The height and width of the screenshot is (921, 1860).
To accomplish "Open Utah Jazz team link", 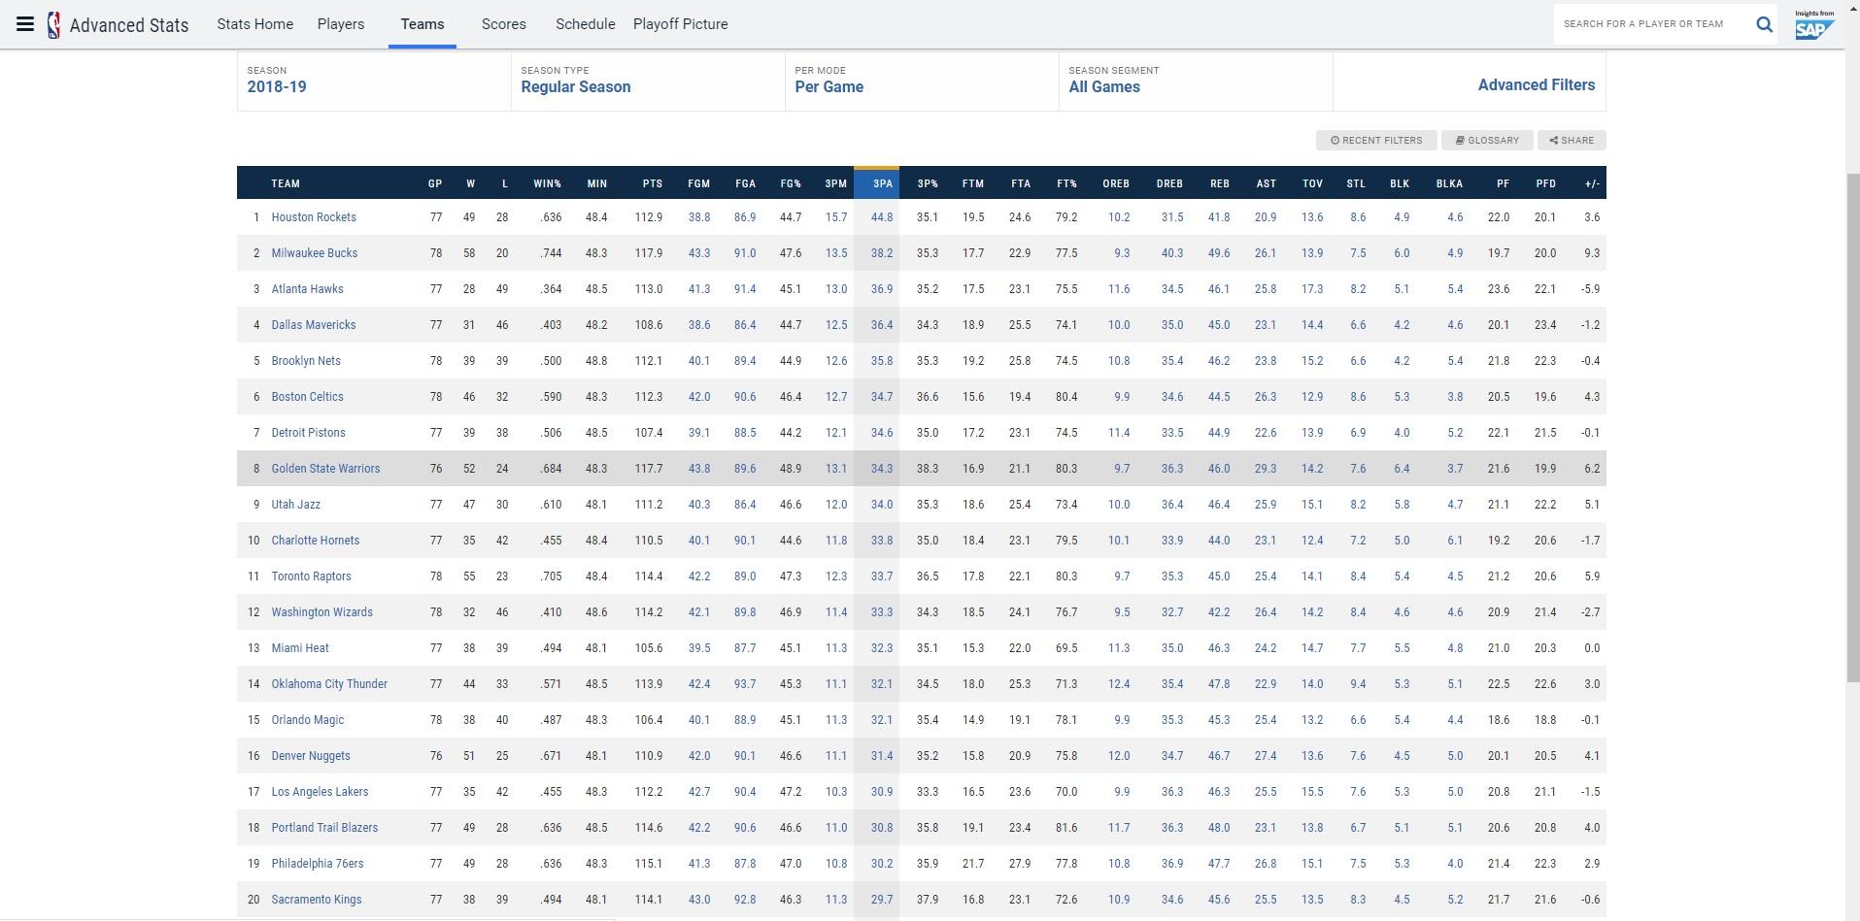I will pos(295,505).
